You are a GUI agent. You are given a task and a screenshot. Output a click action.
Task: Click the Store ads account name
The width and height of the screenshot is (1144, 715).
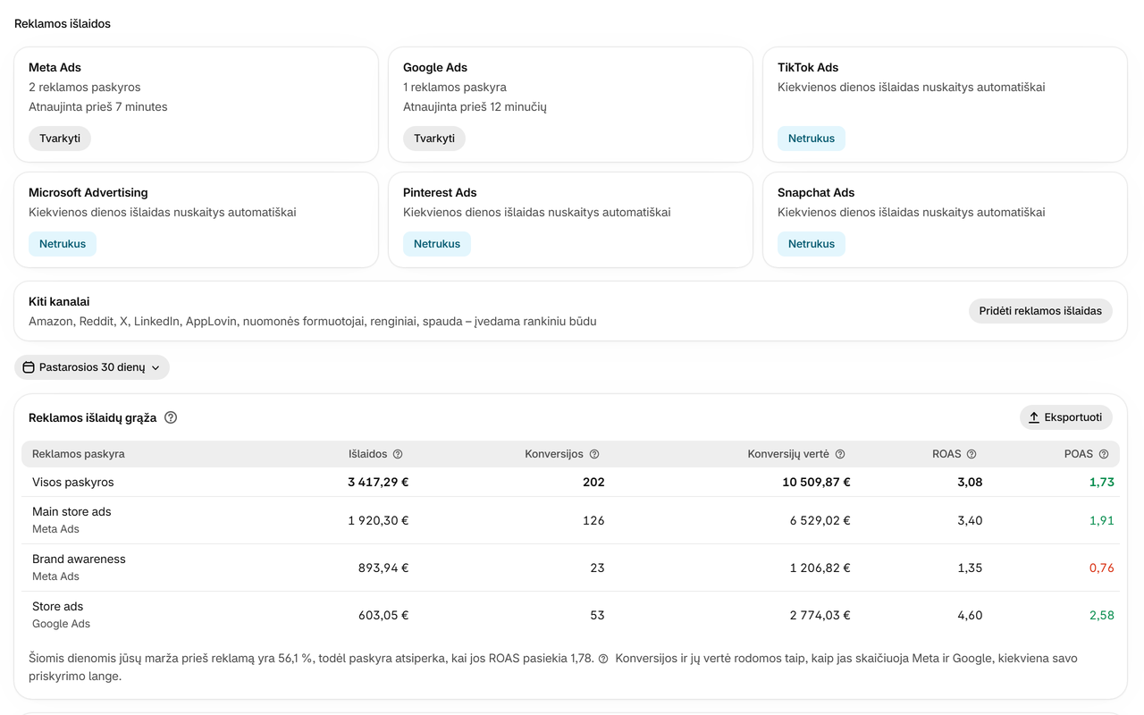[57, 607]
